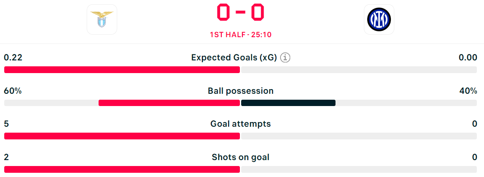Click the Shots on goal stat label
This screenshot has width=484, height=177.
point(240,157)
